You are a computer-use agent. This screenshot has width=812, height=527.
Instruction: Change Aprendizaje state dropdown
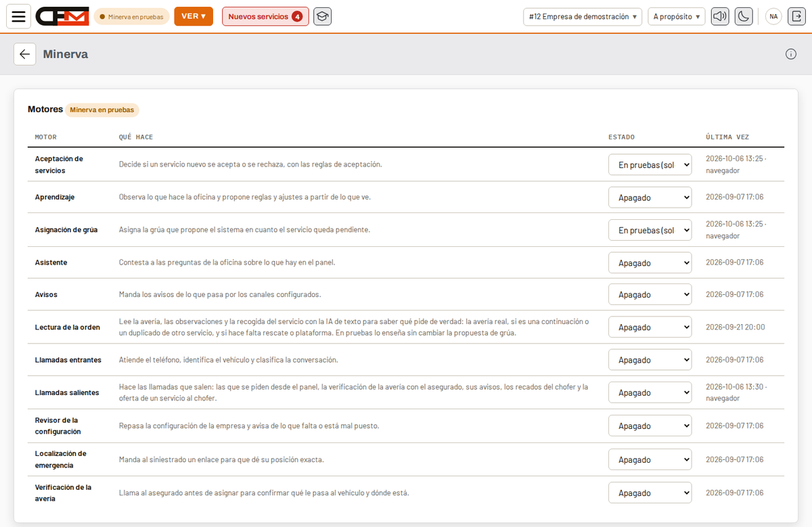[650, 198]
